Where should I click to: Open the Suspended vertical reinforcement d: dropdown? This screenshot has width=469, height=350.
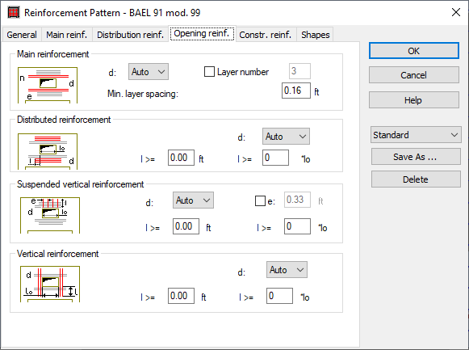193,200
